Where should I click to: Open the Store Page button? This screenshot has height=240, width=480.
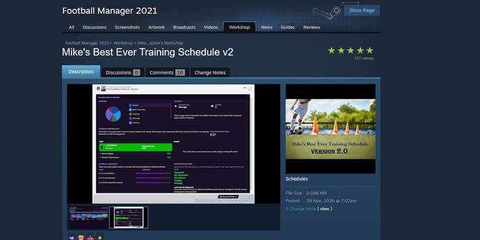click(x=361, y=10)
